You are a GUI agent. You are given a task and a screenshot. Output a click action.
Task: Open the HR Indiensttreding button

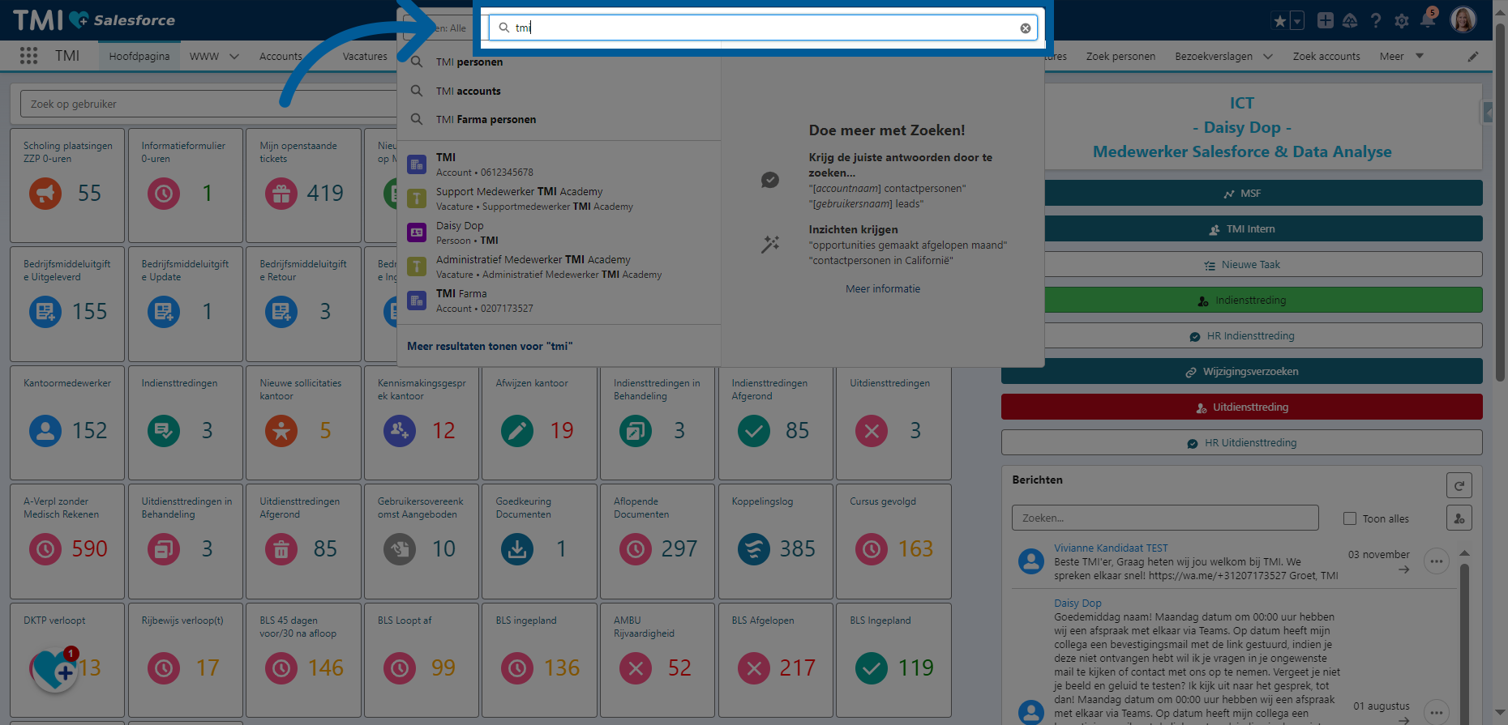click(x=1242, y=335)
